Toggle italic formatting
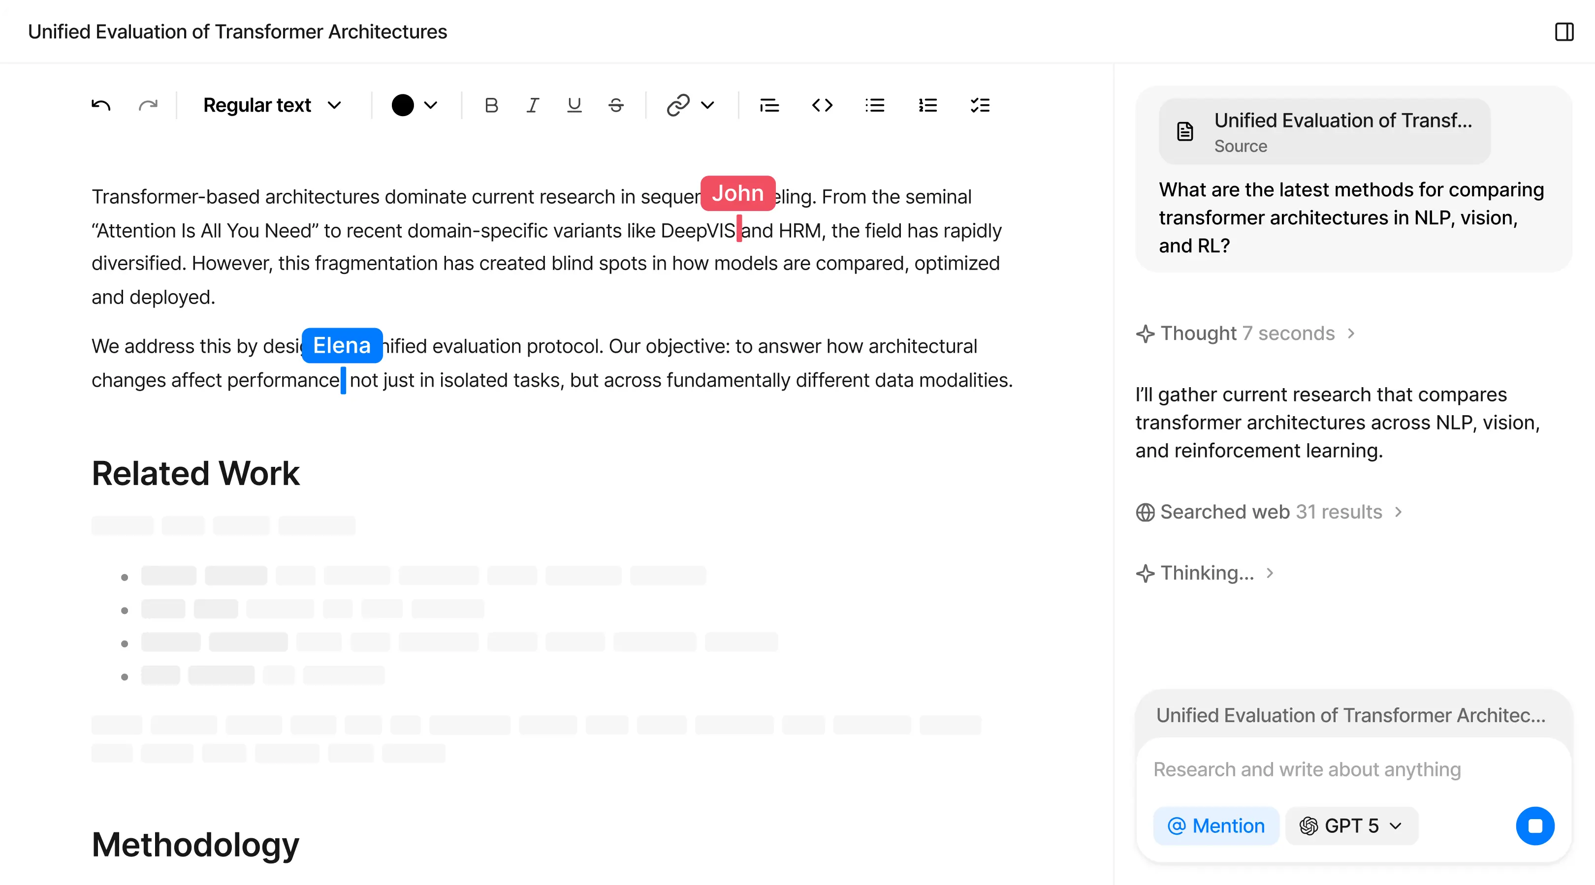1595x885 pixels. coord(533,105)
